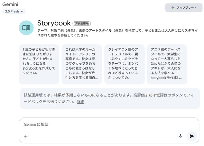Click the plus attach icon in prompt box
Image resolution: width=204 pixels, height=146 pixels.
click(26, 136)
